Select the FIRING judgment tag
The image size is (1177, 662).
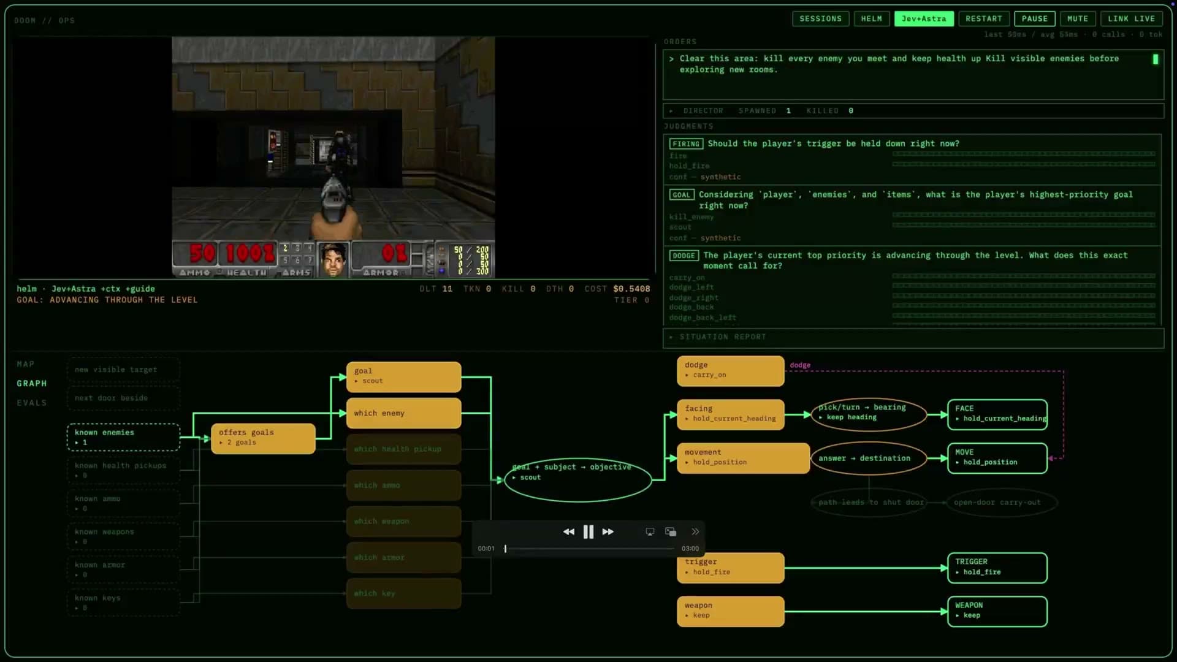click(686, 143)
